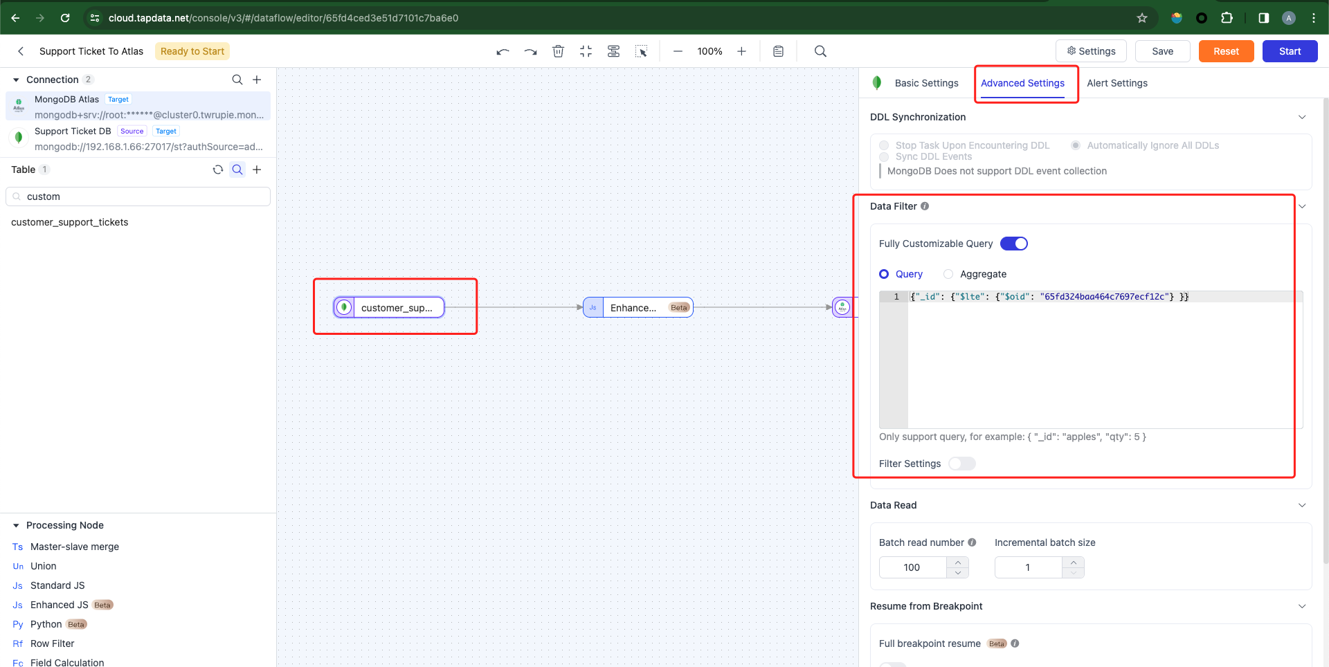Add a new connection with plus icon
The height and width of the screenshot is (667, 1329).
pos(257,80)
